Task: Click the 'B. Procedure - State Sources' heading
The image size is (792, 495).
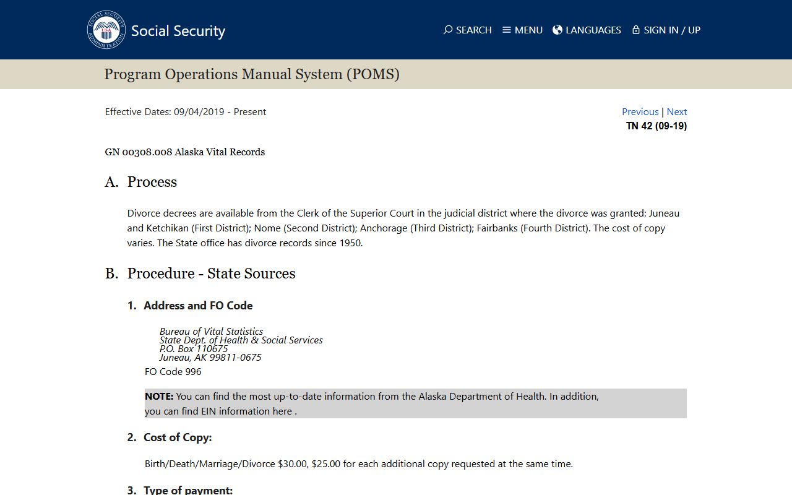Action: coord(211,273)
